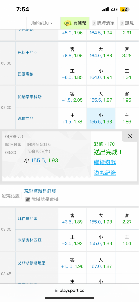139x302 pixels.
Task: Open 訊息 messages tab
Action: pos(127,23)
